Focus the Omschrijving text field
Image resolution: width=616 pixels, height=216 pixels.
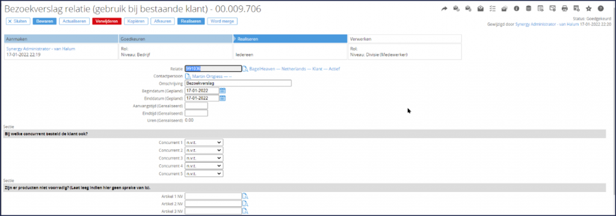[x=238, y=83]
